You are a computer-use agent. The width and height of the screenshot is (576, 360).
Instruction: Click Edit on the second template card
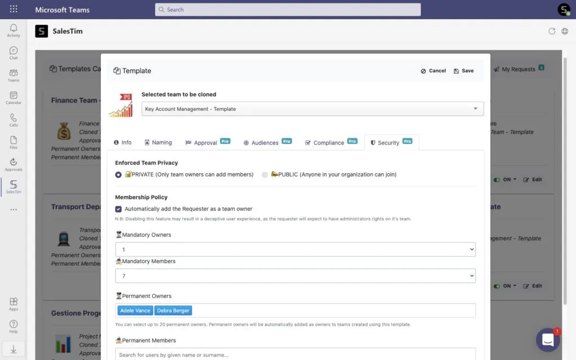[x=532, y=286]
